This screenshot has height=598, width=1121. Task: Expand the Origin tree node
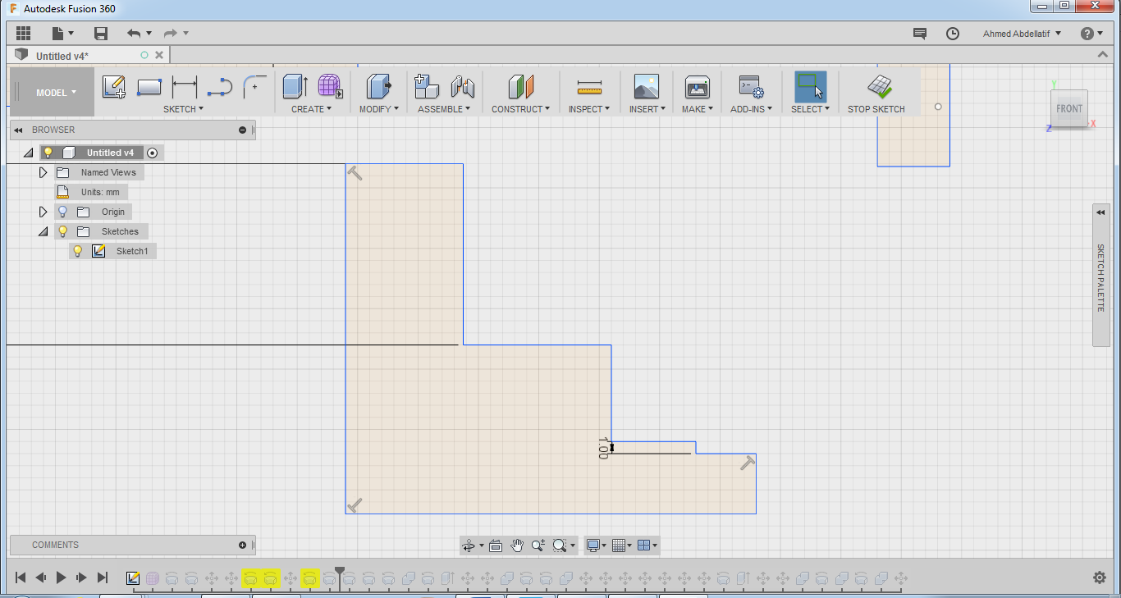[43, 212]
